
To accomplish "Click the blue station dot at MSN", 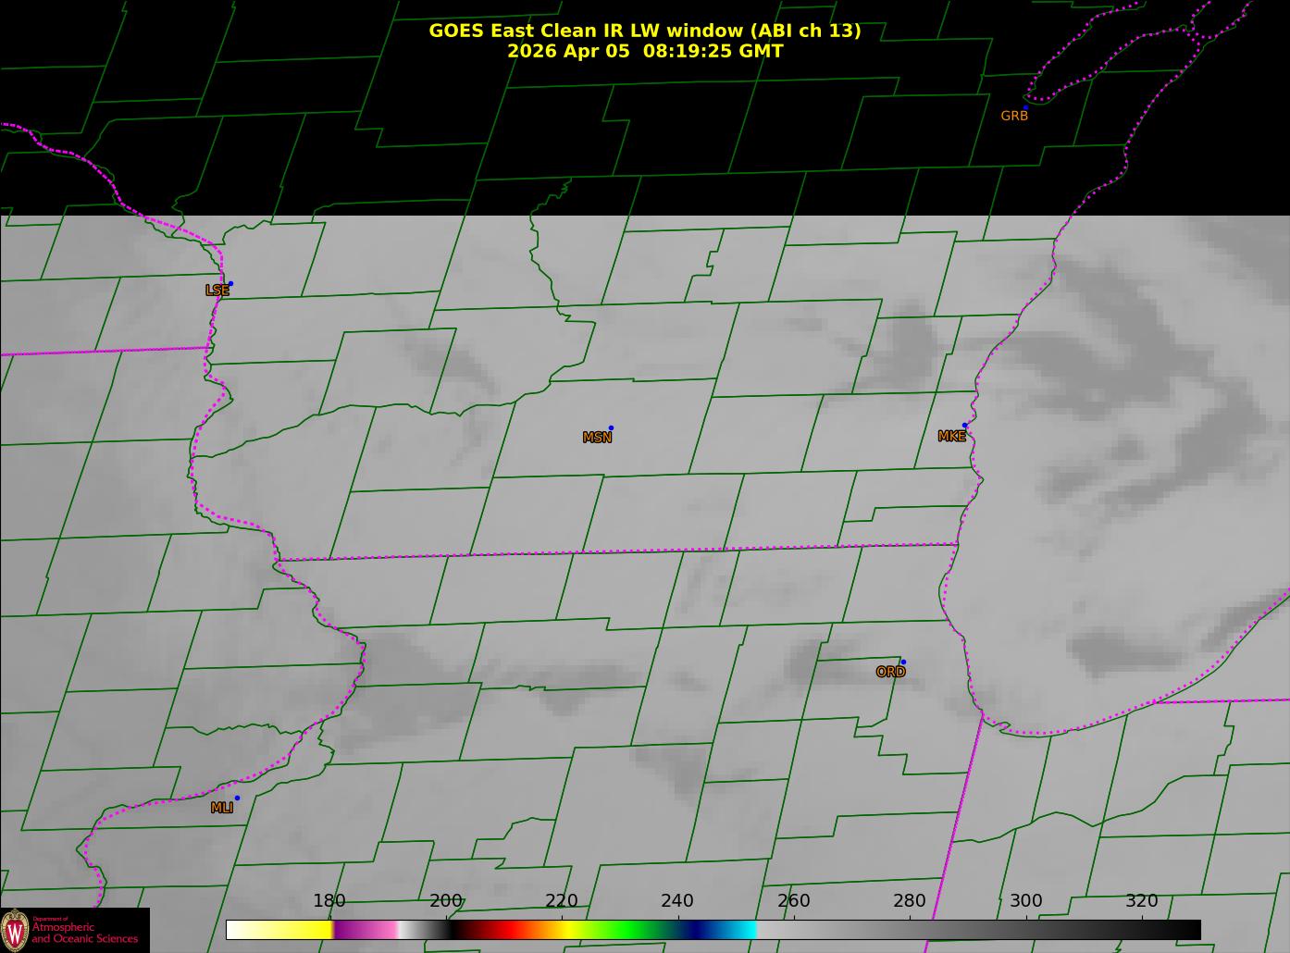I will pos(611,428).
